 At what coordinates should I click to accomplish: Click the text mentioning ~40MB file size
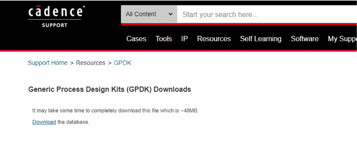(x=116, y=111)
